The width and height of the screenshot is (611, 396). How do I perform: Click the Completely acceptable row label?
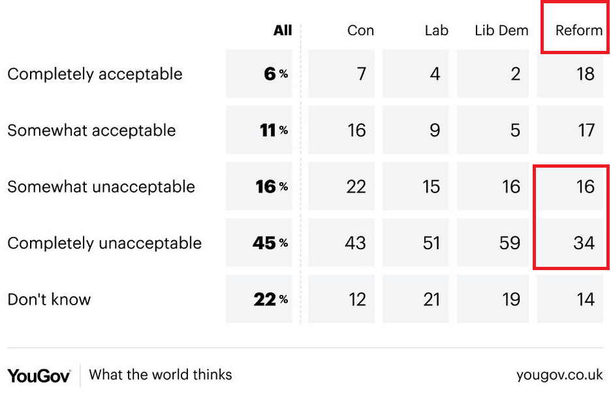click(95, 74)
